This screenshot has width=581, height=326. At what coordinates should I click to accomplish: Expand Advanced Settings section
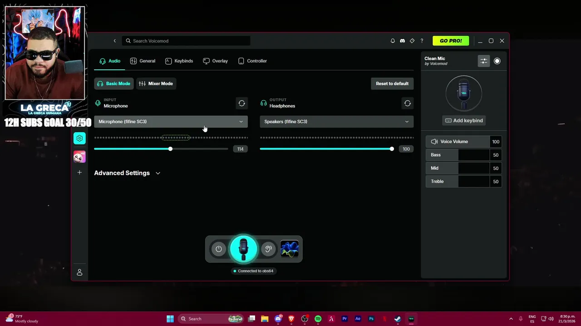(127, 173)
